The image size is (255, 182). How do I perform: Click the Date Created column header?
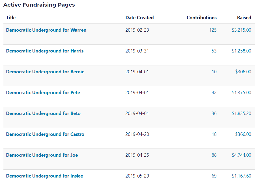[x=140, y=18]
